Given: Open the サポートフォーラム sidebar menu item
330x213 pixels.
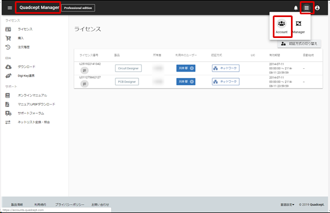Looking at the screenshot, I should coord(31,113).
